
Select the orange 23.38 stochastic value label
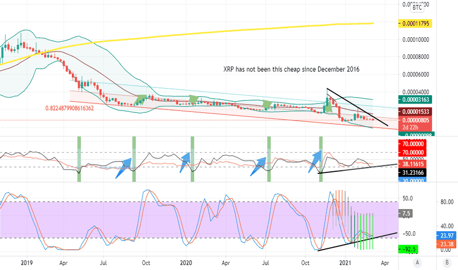click(447, 244)
